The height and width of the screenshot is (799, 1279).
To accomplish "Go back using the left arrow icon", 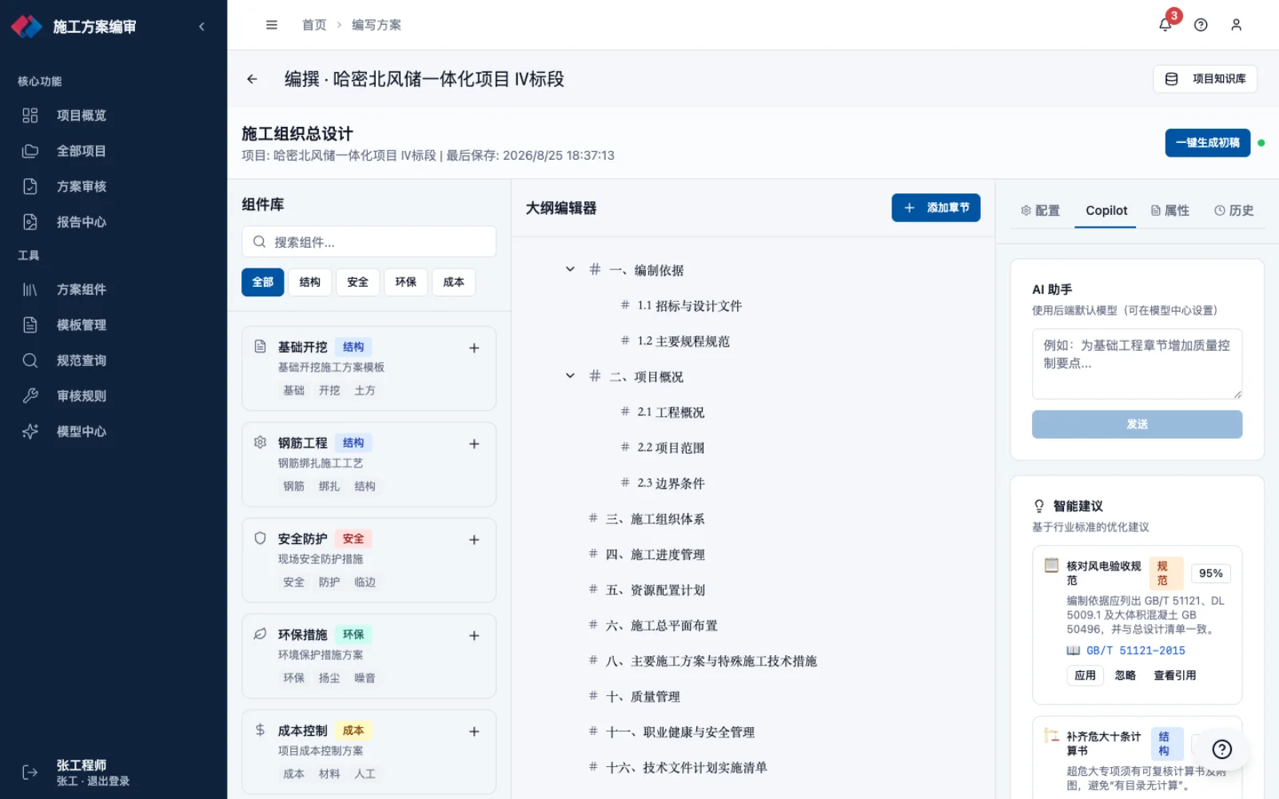I will (x=252, y=79).
